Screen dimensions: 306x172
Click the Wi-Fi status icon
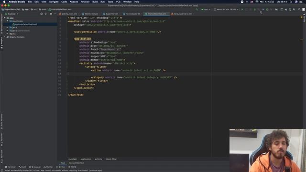(x=257, y=2)
